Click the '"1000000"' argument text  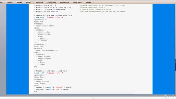[x=44, y=40]
